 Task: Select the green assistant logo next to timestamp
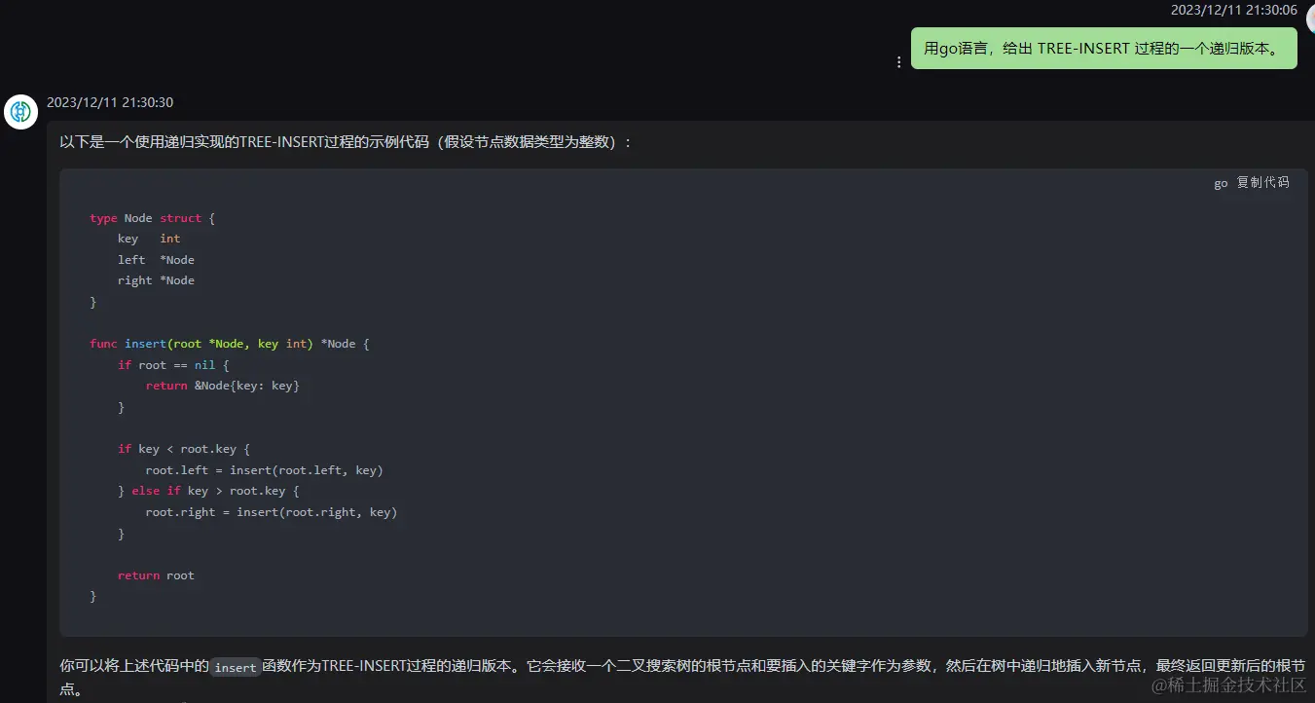click(x=20, y=112)
